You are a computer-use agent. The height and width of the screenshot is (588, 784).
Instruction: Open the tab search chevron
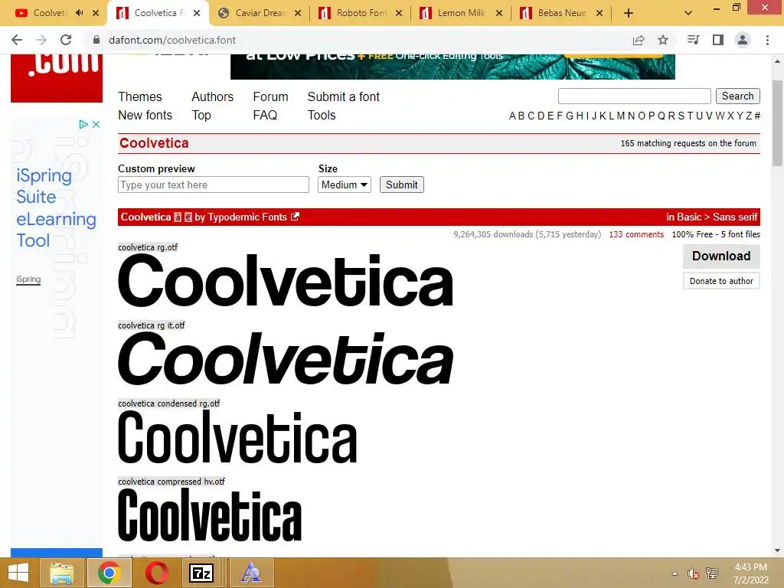688,14
